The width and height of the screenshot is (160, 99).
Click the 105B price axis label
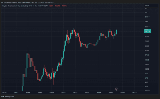tap(147, 69)
